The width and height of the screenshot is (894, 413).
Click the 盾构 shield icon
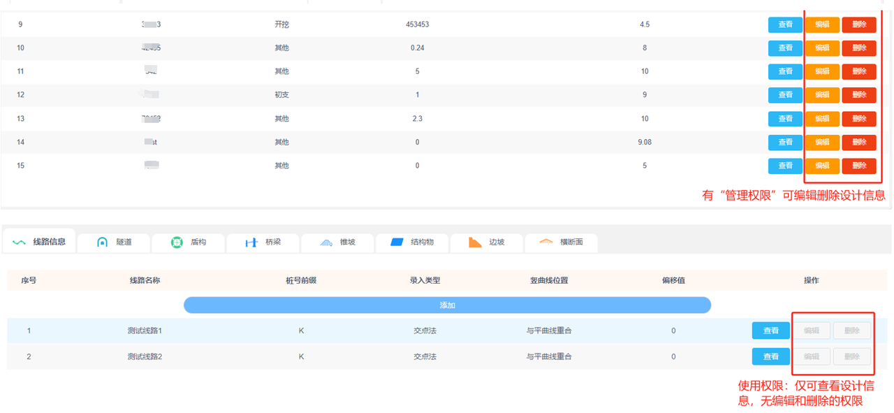coord(177,242)
